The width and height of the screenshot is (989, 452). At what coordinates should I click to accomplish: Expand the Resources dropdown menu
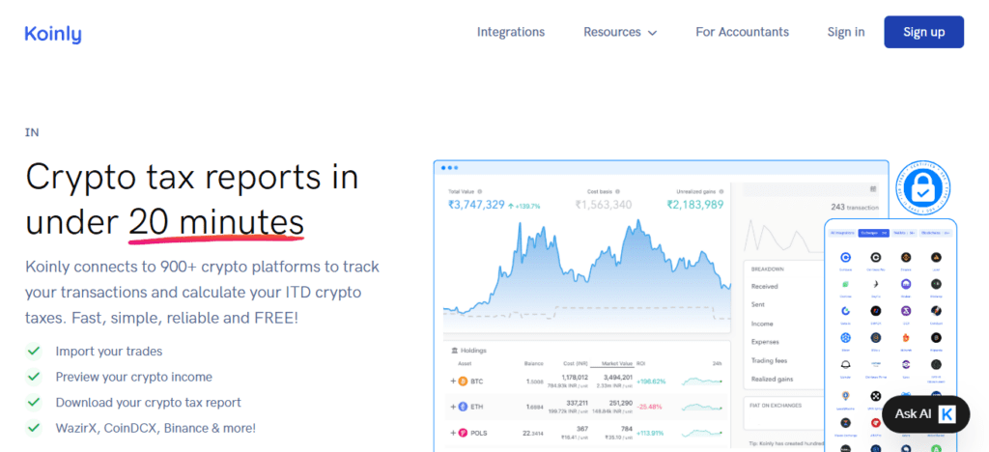pyautogui.click(x=619, y=32)
